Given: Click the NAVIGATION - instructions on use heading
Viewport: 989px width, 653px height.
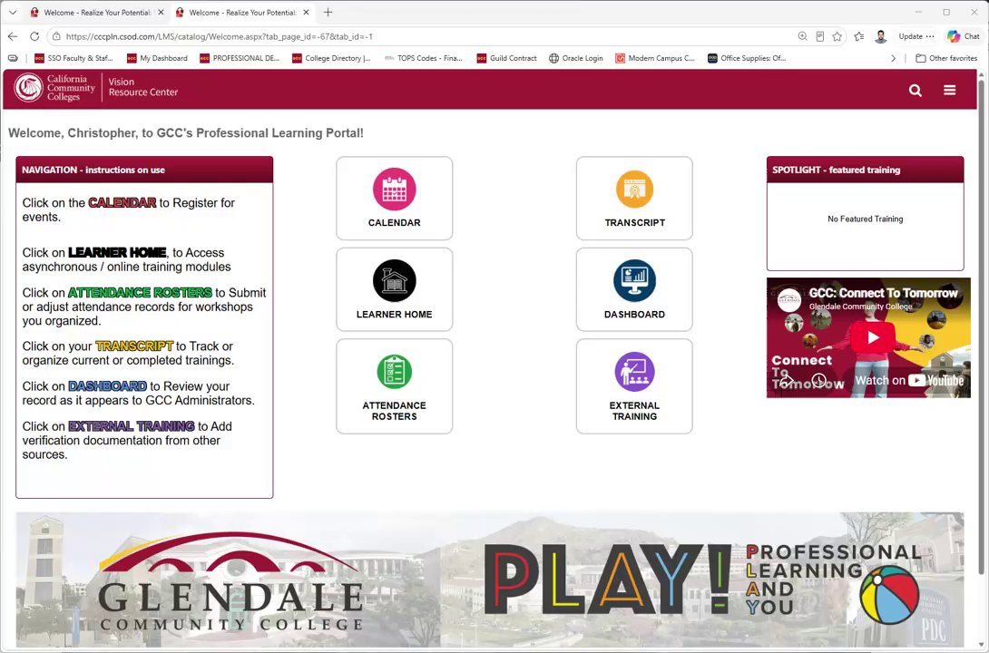Looking at the screenshot, I should 93,170.
